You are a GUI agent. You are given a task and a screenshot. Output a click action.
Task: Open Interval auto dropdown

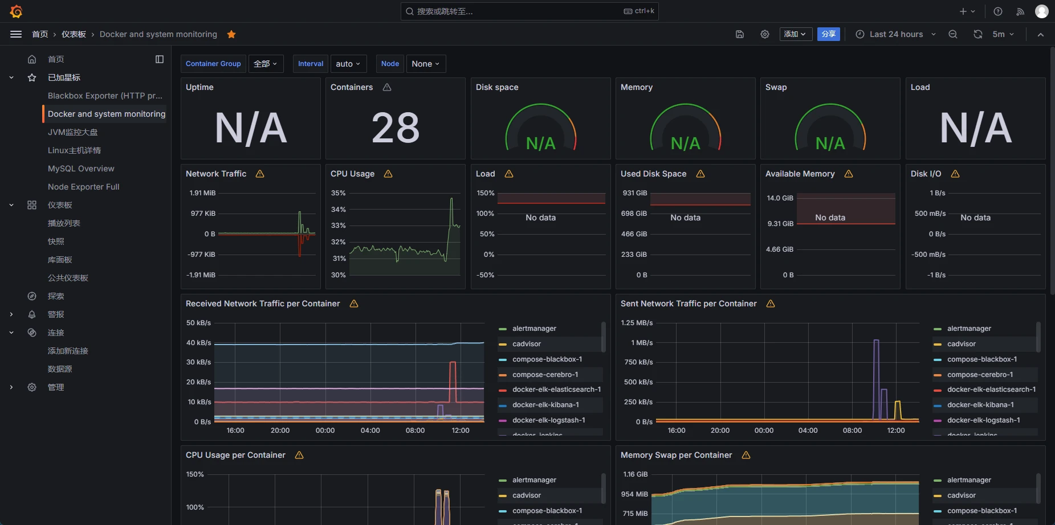click(x=349, y=64)
